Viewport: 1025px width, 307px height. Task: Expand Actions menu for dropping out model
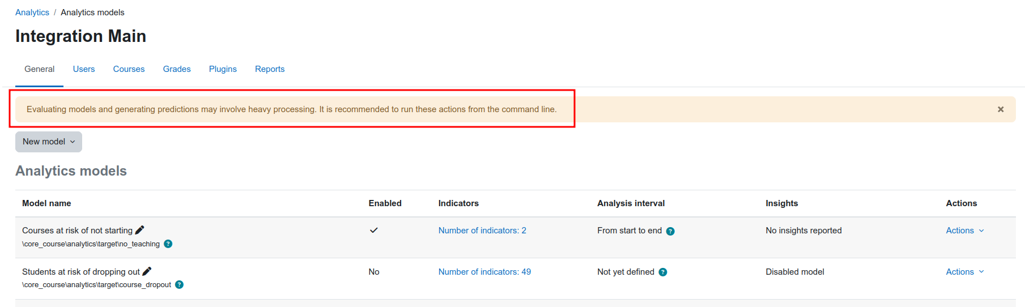[965, 272]
